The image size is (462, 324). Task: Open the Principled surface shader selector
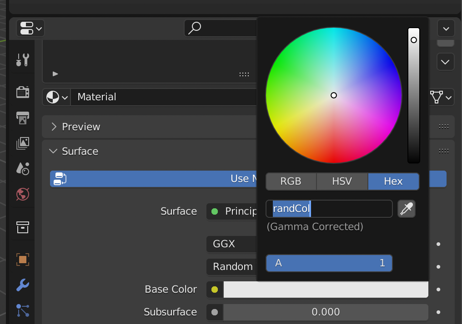point(232,211)
